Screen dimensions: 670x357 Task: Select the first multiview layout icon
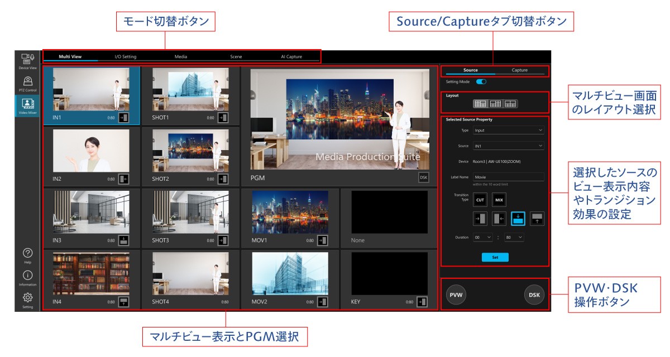coord(480,103)
